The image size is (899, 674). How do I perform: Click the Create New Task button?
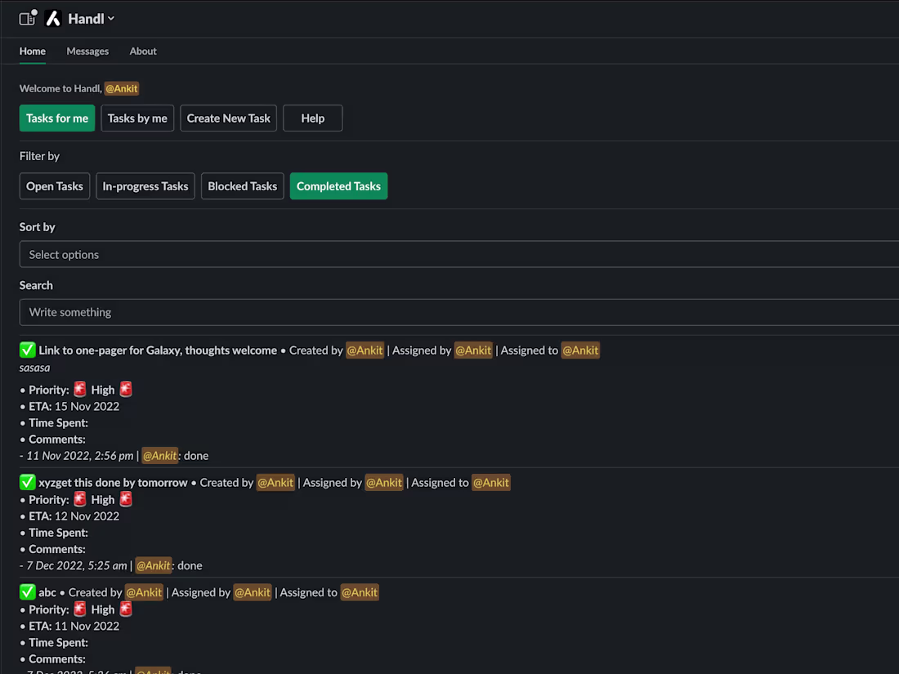(228, 118)
